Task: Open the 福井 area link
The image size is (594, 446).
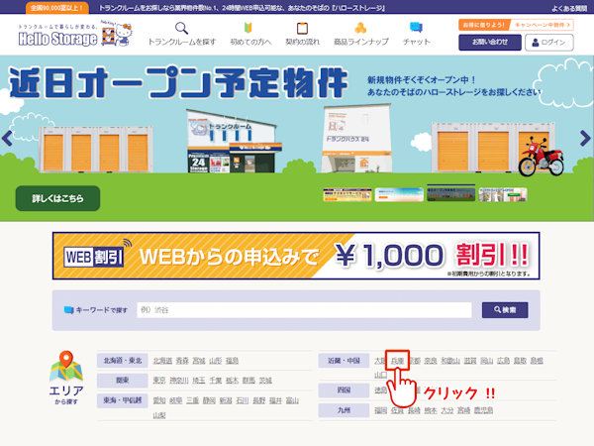Action: (x=276, y=400)
